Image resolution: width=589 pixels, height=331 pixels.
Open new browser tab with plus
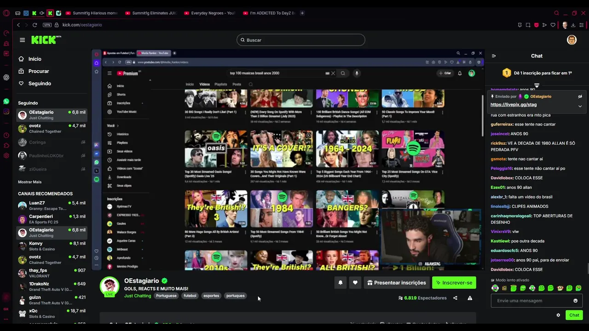tap(302, 13)
